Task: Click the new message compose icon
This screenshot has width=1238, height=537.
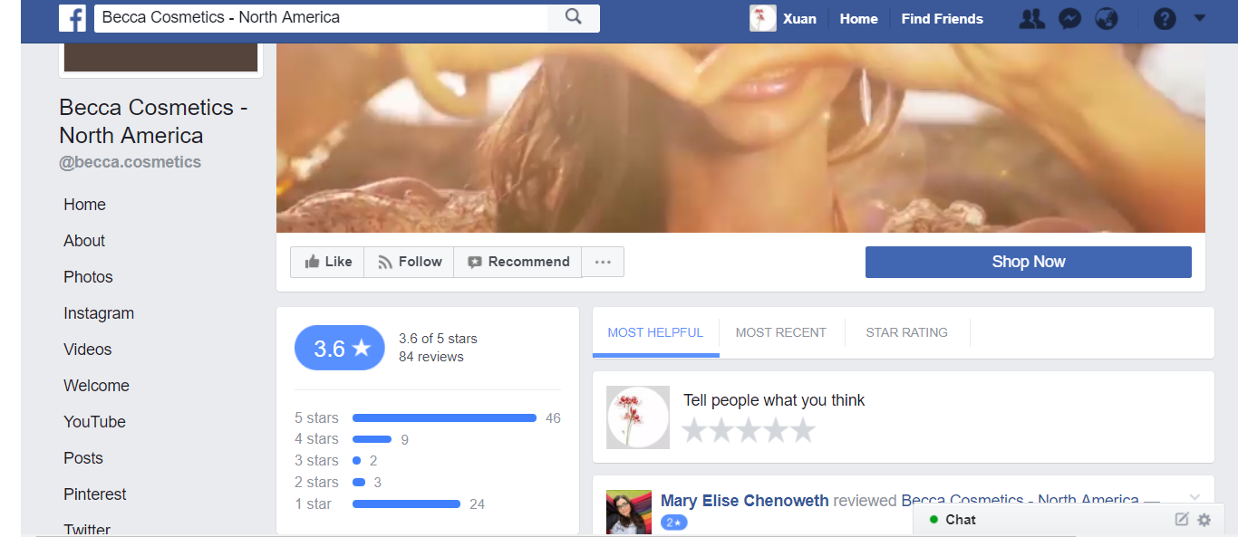Action: [x=1182, y=519]
